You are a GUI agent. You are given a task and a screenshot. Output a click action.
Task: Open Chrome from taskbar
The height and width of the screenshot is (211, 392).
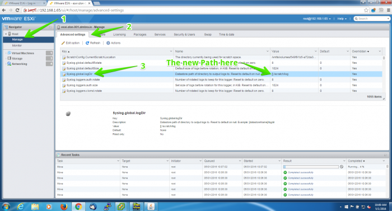[78, 207]
